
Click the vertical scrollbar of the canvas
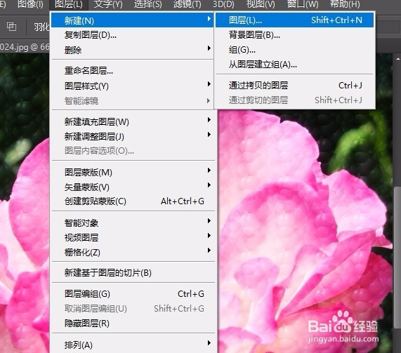[397, 258]
